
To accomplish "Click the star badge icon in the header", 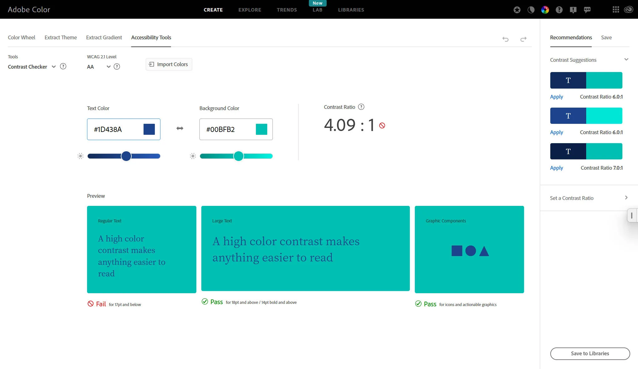I will (x=517, y=10).
